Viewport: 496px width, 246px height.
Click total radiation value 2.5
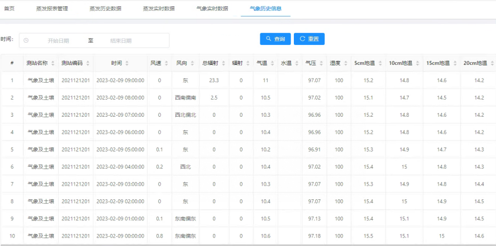tap(214, 98)
